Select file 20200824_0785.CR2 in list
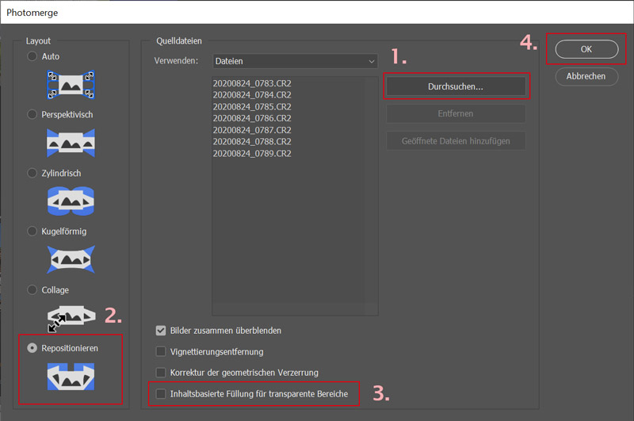The width and height of the screenshot is (634, 421). (252, 107)
